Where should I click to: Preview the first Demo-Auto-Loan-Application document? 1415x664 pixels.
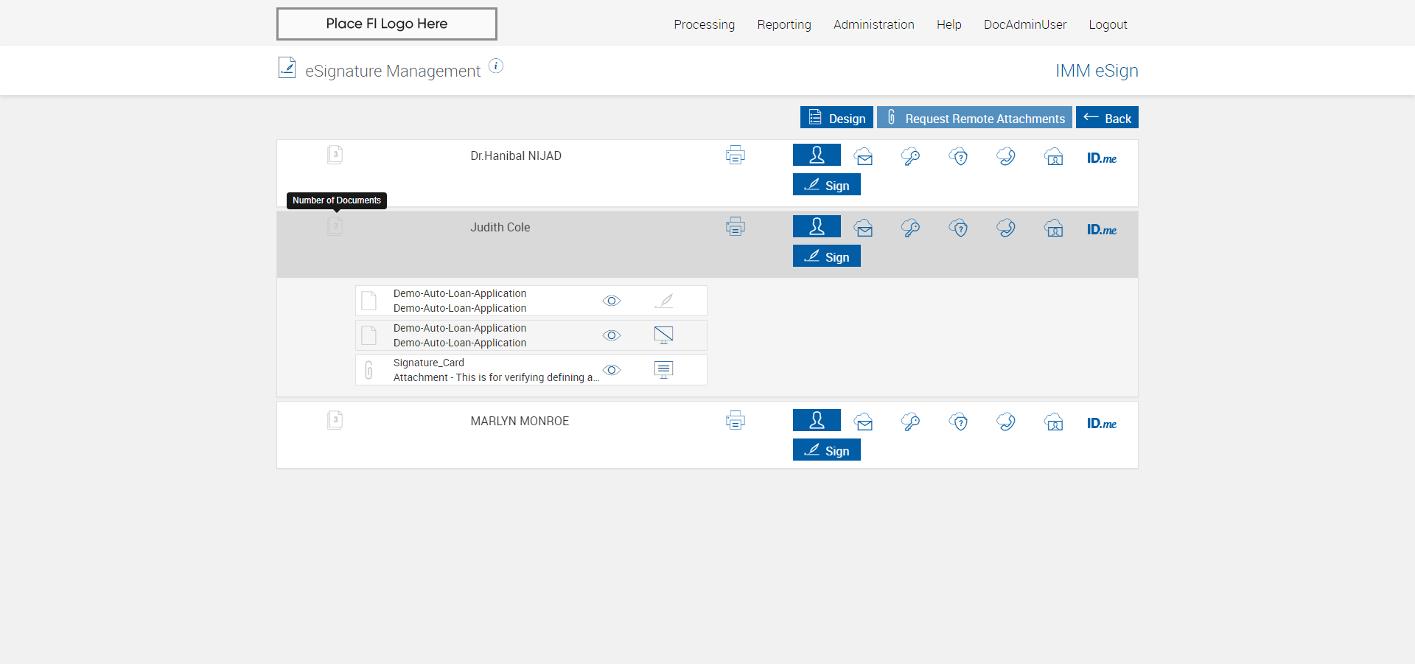click(x=612, y=301)
